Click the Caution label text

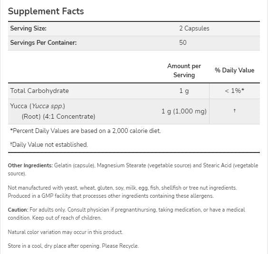[x=18, y=210]
